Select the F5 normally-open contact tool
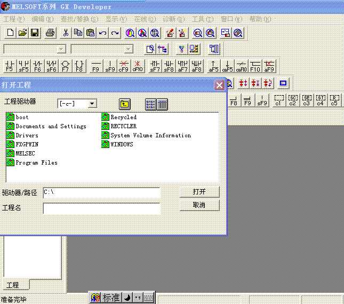This screenshot has height=304, width=344. coord(10,66)
